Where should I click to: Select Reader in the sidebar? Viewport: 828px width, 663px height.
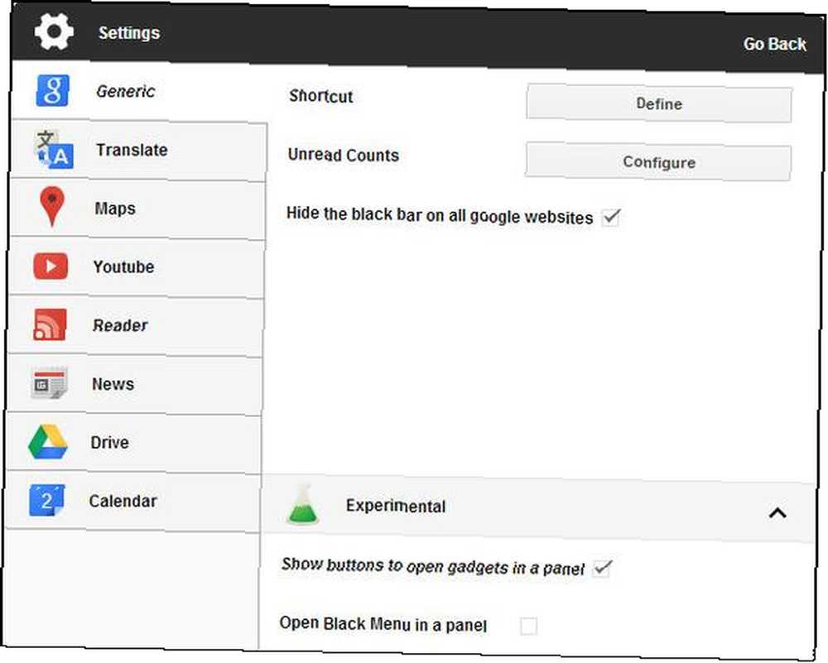(135, 326)
